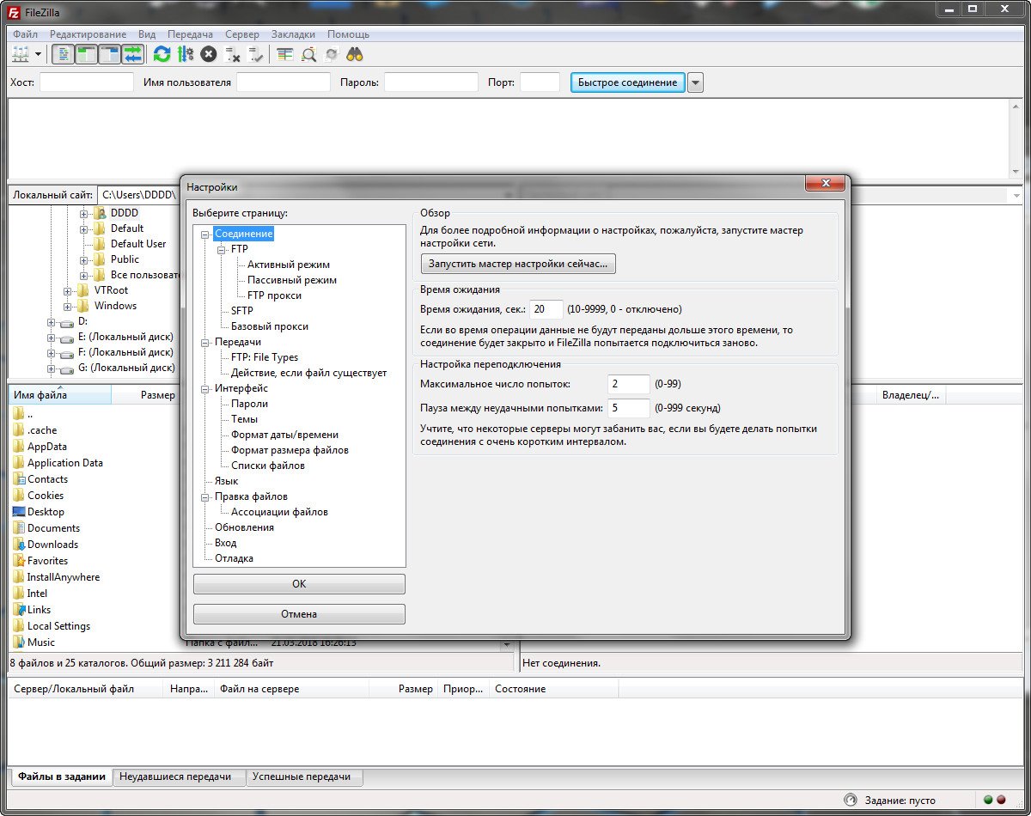Click the Пароль input field

click(431, 82)
